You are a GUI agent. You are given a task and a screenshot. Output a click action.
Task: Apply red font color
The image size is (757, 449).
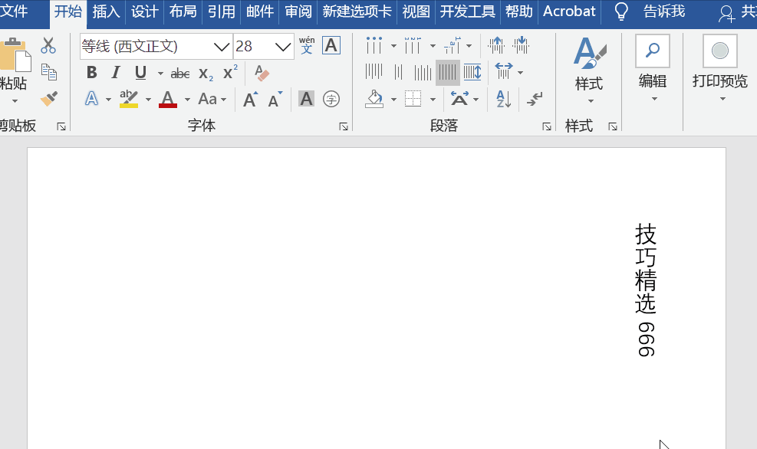[x=167, y=99]
